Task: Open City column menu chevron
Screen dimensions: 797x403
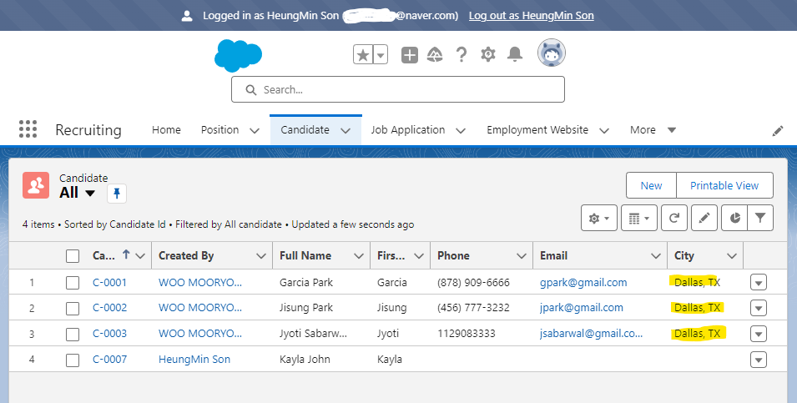Action: click(x=732, y=256)
